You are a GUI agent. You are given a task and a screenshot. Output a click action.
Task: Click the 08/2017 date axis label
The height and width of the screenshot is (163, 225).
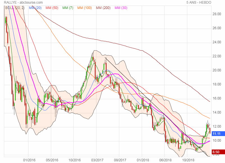click(x=120, y=160)
